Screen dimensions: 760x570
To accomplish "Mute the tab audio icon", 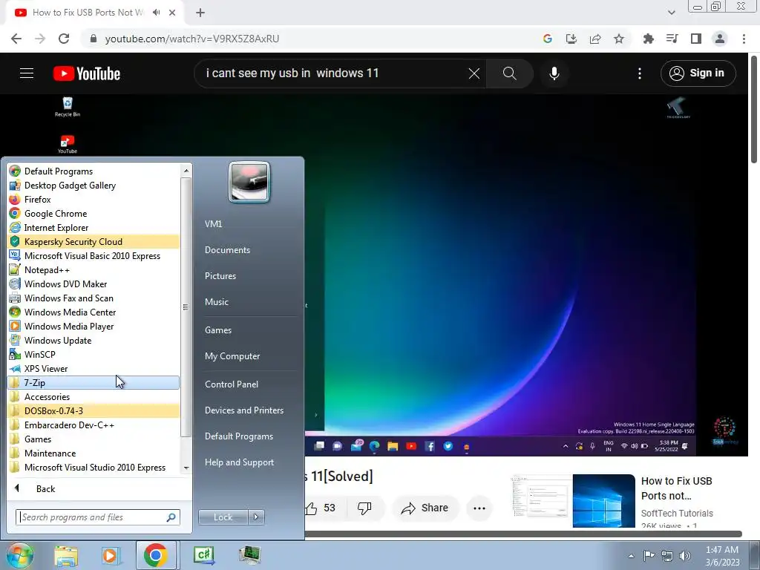I will tap(156, 13).
